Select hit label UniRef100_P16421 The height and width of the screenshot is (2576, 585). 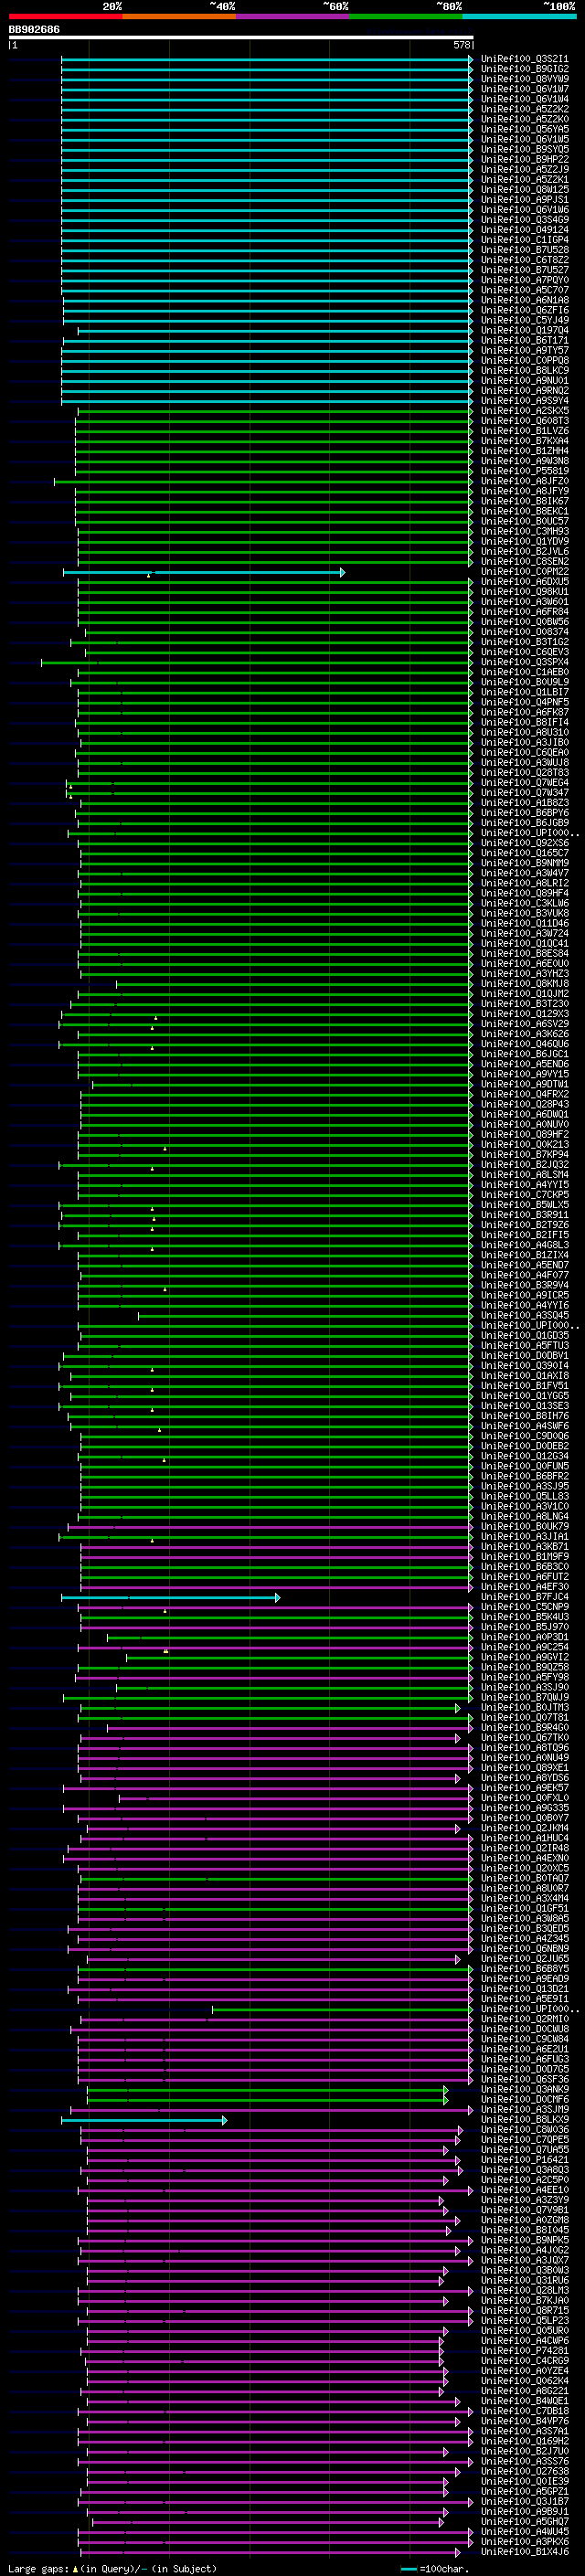[525, 2160]
